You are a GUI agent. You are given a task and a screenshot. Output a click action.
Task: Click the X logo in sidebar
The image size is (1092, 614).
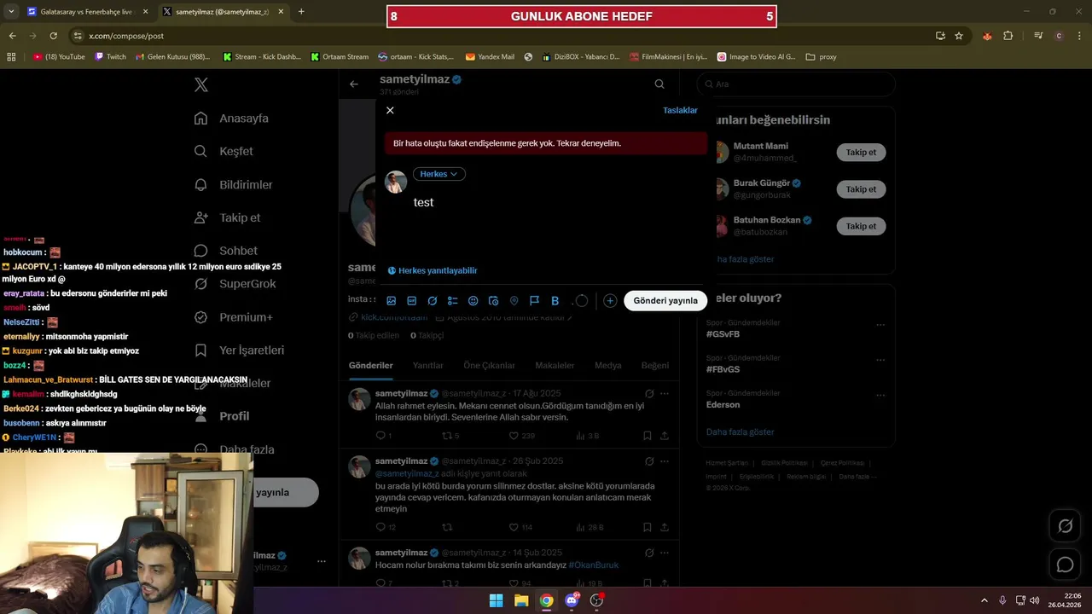[x=201, y=84]
